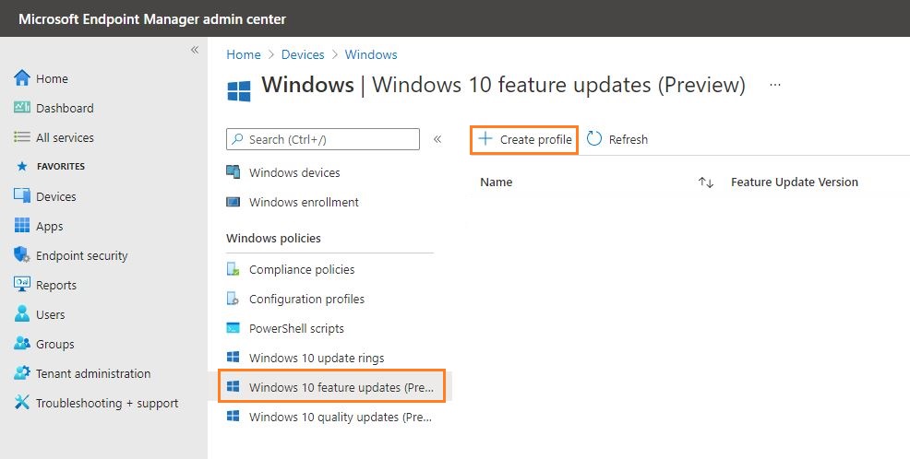This screenshot has height=459, width=910.
Task: Open the ellipsis more options menu
Action: [x=774, y=85]
